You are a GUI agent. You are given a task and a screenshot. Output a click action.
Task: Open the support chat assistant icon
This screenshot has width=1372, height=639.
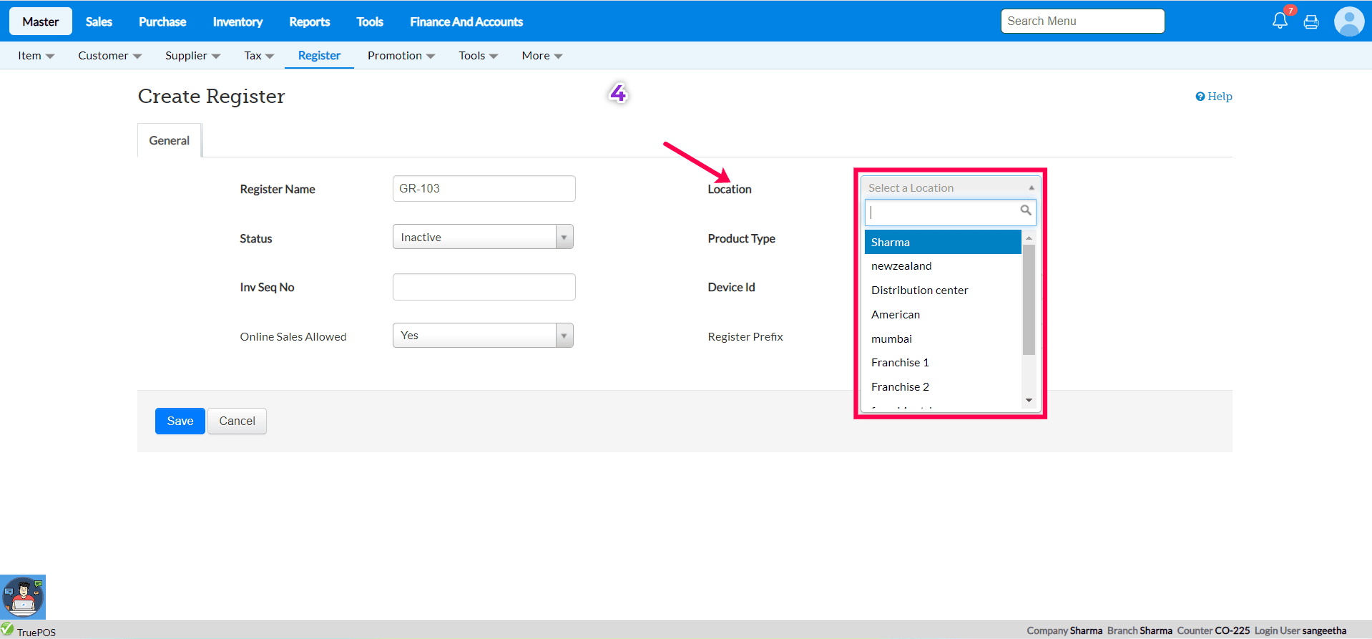[x=23, y=597]
